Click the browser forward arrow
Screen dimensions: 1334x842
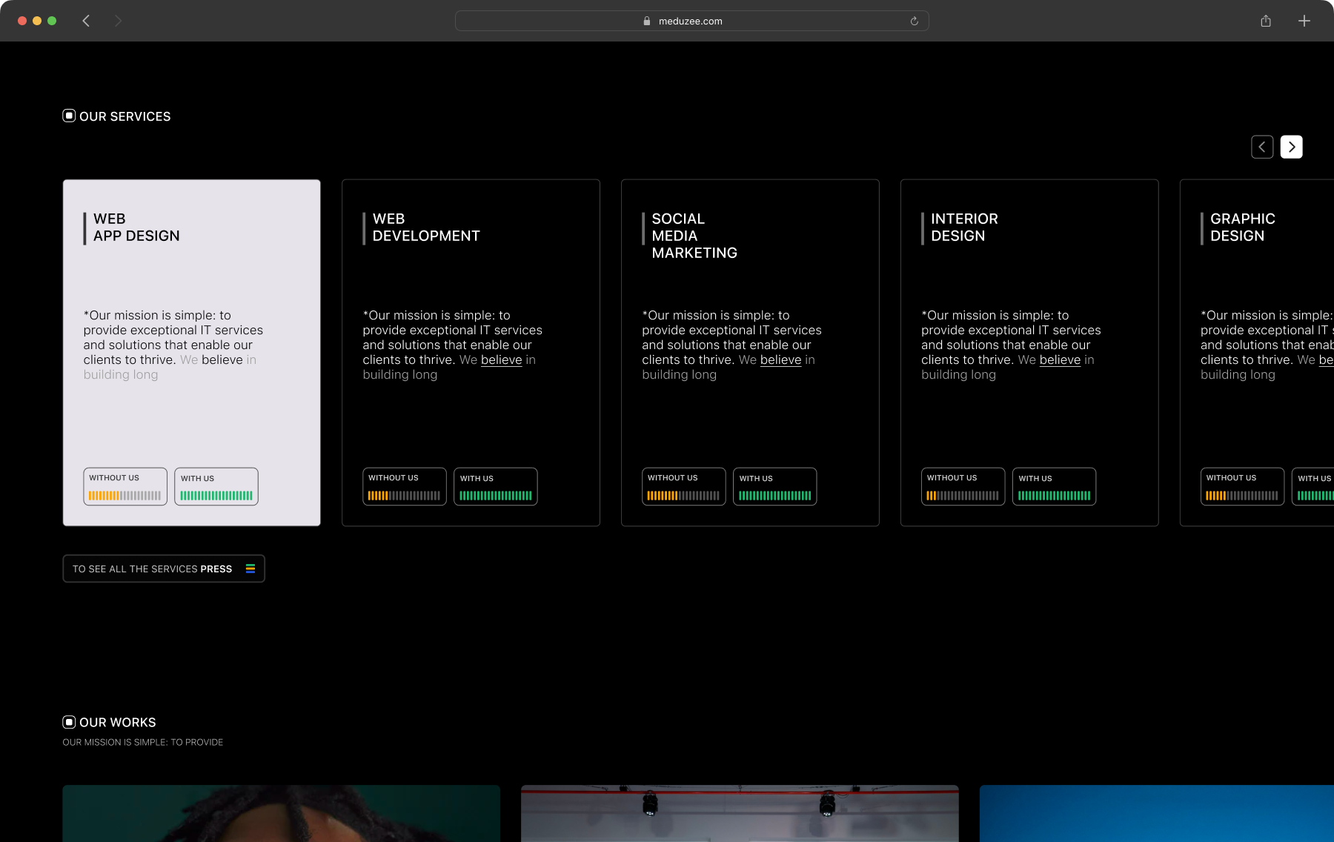[x=118, y=21]
